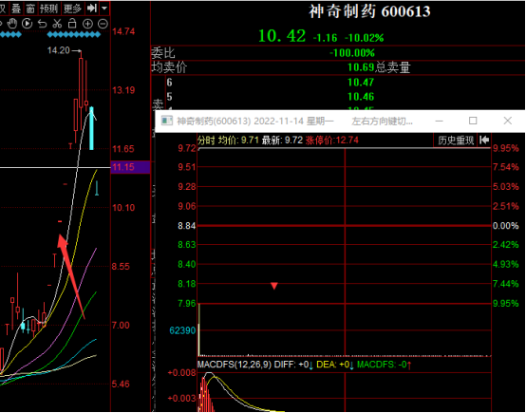
Task: Click the -100.00% 委比 value
Action: coord(352,52)
